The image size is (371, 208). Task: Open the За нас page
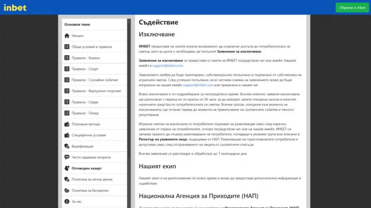(95, 201)
